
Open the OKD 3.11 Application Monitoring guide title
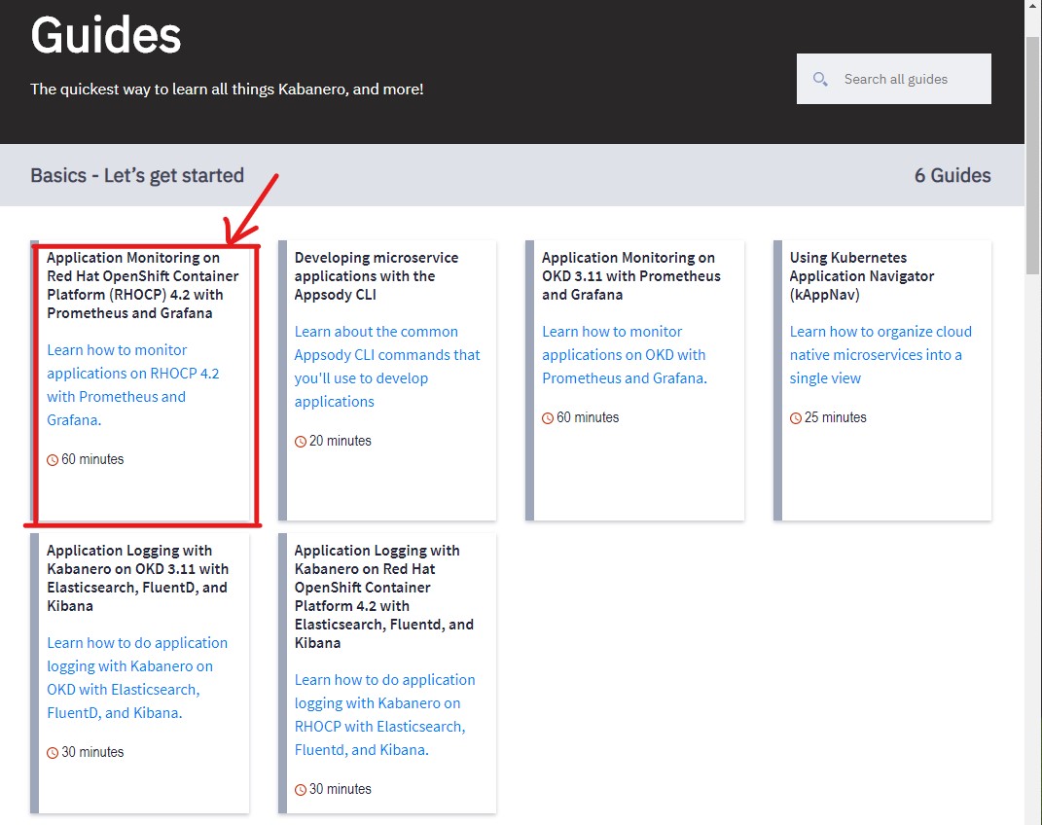pos(630,275)
